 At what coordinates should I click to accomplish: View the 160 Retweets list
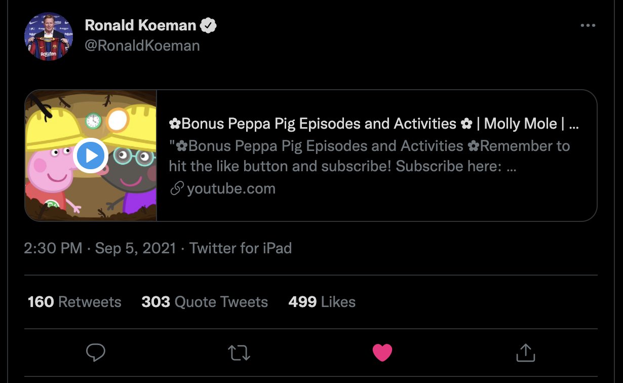pyautogui.click(x=74, y=302)
